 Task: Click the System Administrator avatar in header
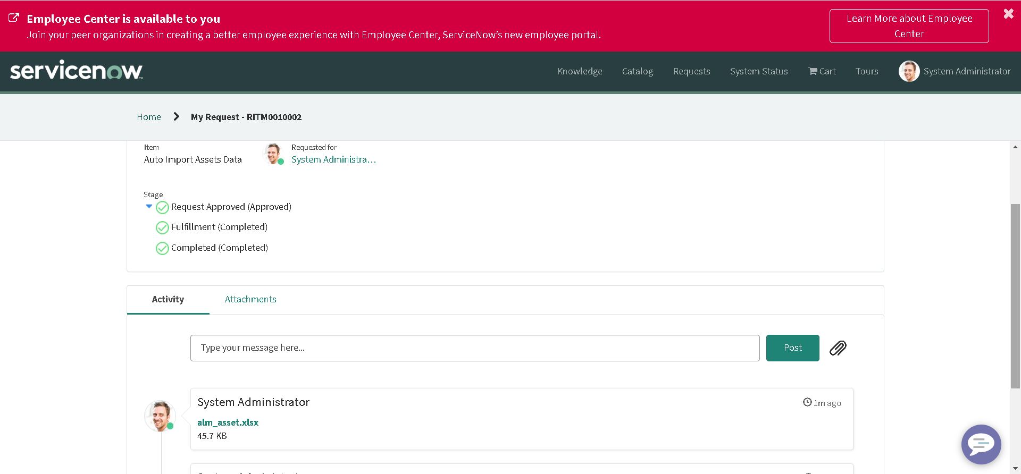(x=909, y=71)
